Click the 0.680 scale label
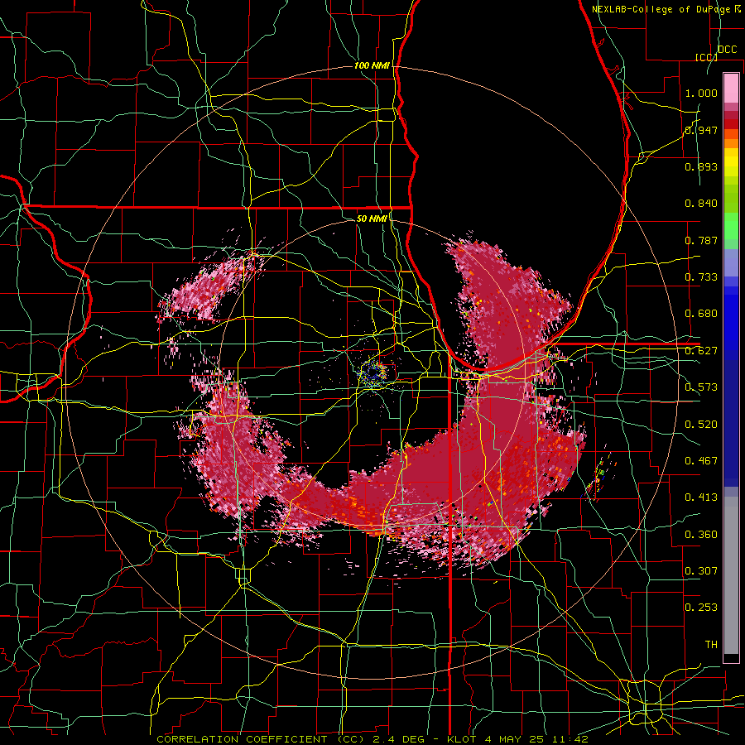 (701, 314)
